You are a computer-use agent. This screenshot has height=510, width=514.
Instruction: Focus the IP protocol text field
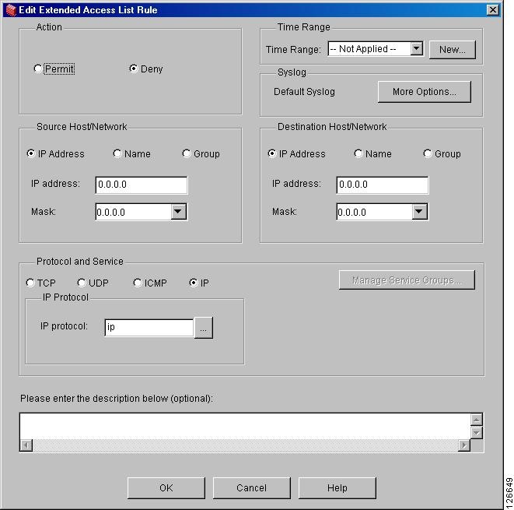pyautogui.click(x=149, y=328)
